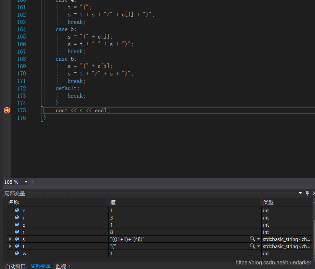Open the text visualizer magnifier for t
The width and height of the screenshot is (315, 269).
252,246
